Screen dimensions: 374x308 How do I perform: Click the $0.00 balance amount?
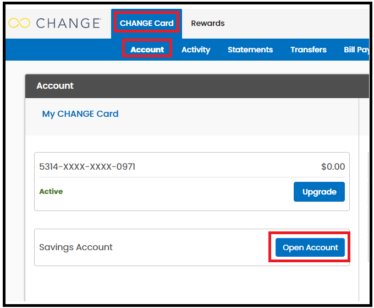click(x=333, y=166)
